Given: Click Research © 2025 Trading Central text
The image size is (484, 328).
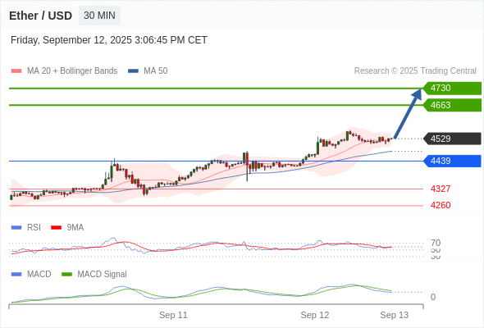Looking at the screenshot, I should [415, 71].
